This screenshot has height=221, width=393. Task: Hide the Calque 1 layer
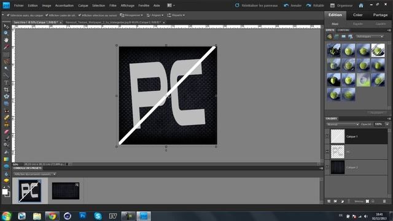pyautogui.click(x=327, y=136)
